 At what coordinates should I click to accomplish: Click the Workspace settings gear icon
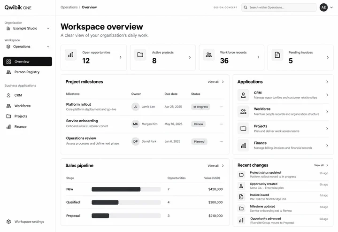(x=8, y=222)
